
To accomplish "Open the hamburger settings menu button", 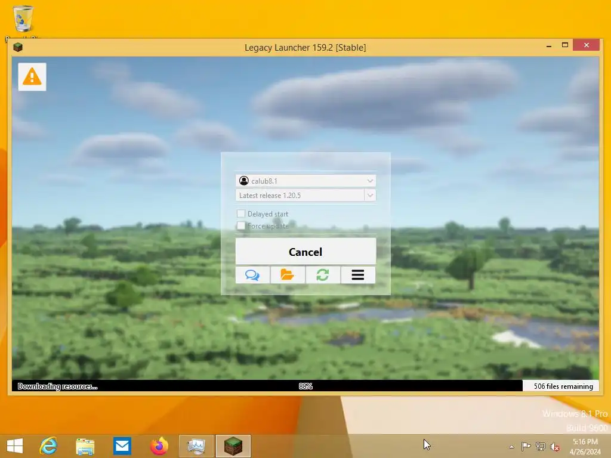I will (x=358, y=275).
